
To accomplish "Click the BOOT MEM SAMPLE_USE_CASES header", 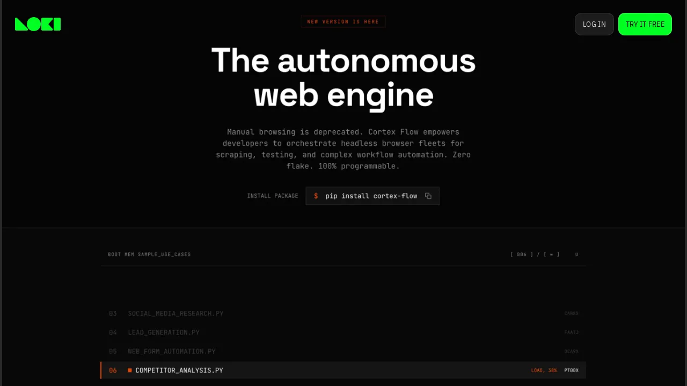I will 149,255.
